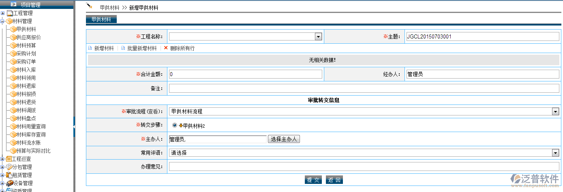Click the 项目管理 header icon
This screenshot has height=192, width=563.
click(13, 4)
